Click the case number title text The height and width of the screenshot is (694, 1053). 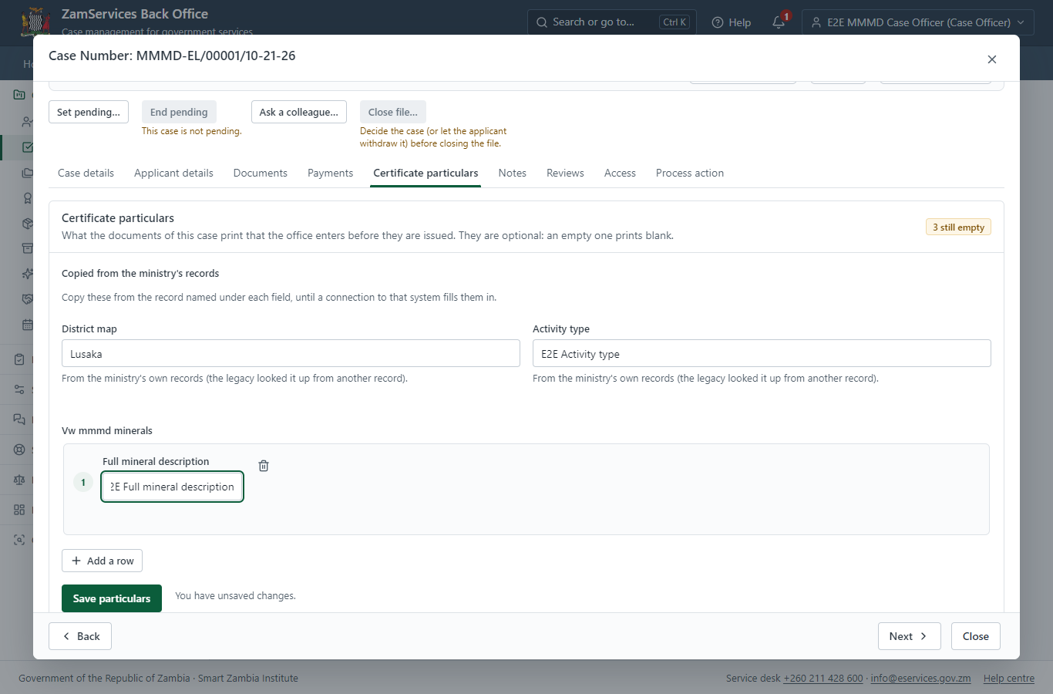[x=172, y=56]
